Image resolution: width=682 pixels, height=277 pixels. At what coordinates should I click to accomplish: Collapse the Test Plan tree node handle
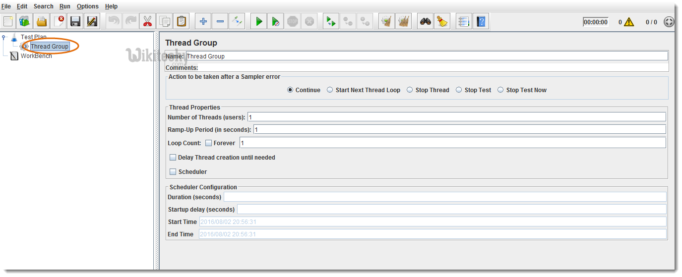click(4, 37)
